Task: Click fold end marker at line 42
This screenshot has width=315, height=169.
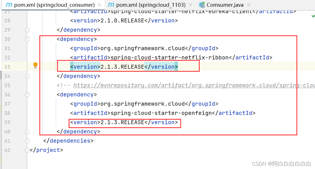Action: tap(27, 150)
